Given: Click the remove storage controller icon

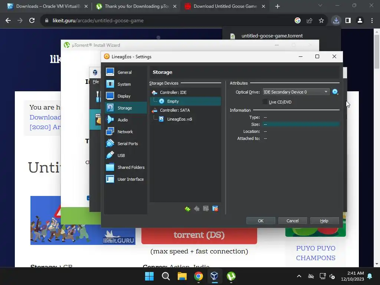Looking at the screenshot, I should (x=197, y=209).
